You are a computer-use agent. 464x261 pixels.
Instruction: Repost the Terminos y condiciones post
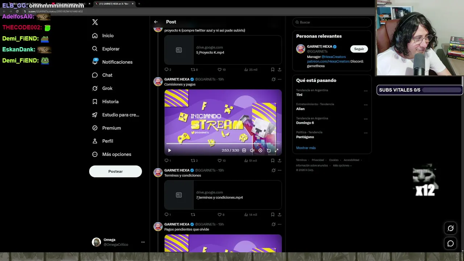click(x=193, y=214)
